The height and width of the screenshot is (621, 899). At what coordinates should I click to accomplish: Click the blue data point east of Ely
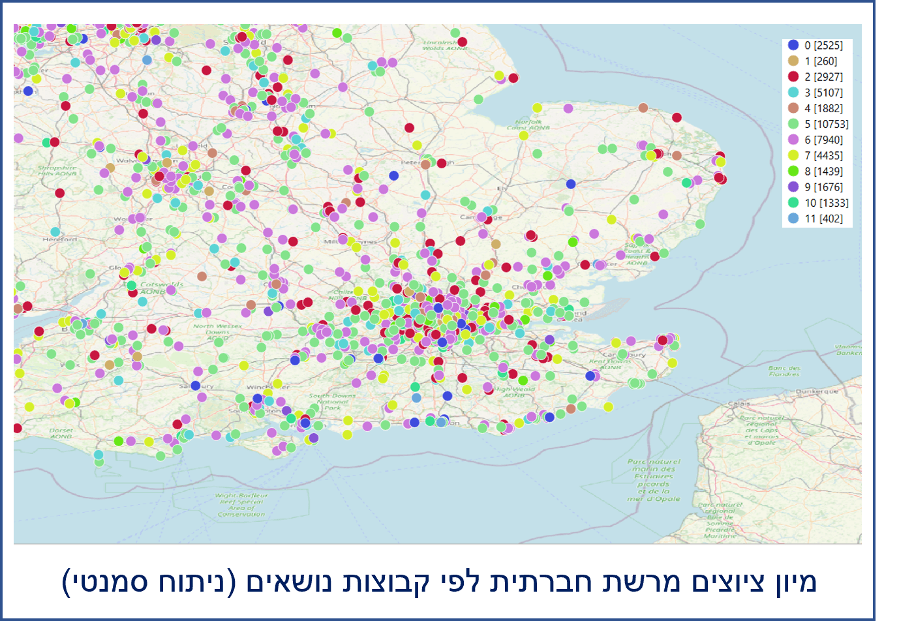tap(571, 184)
